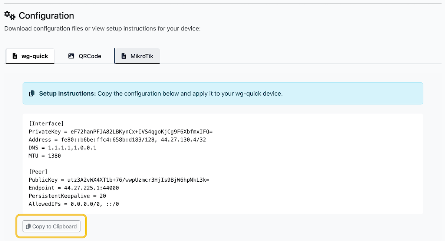Click the copy icon beside Setup Instructions
Screen dimensions: 445x241
[32, 93]
